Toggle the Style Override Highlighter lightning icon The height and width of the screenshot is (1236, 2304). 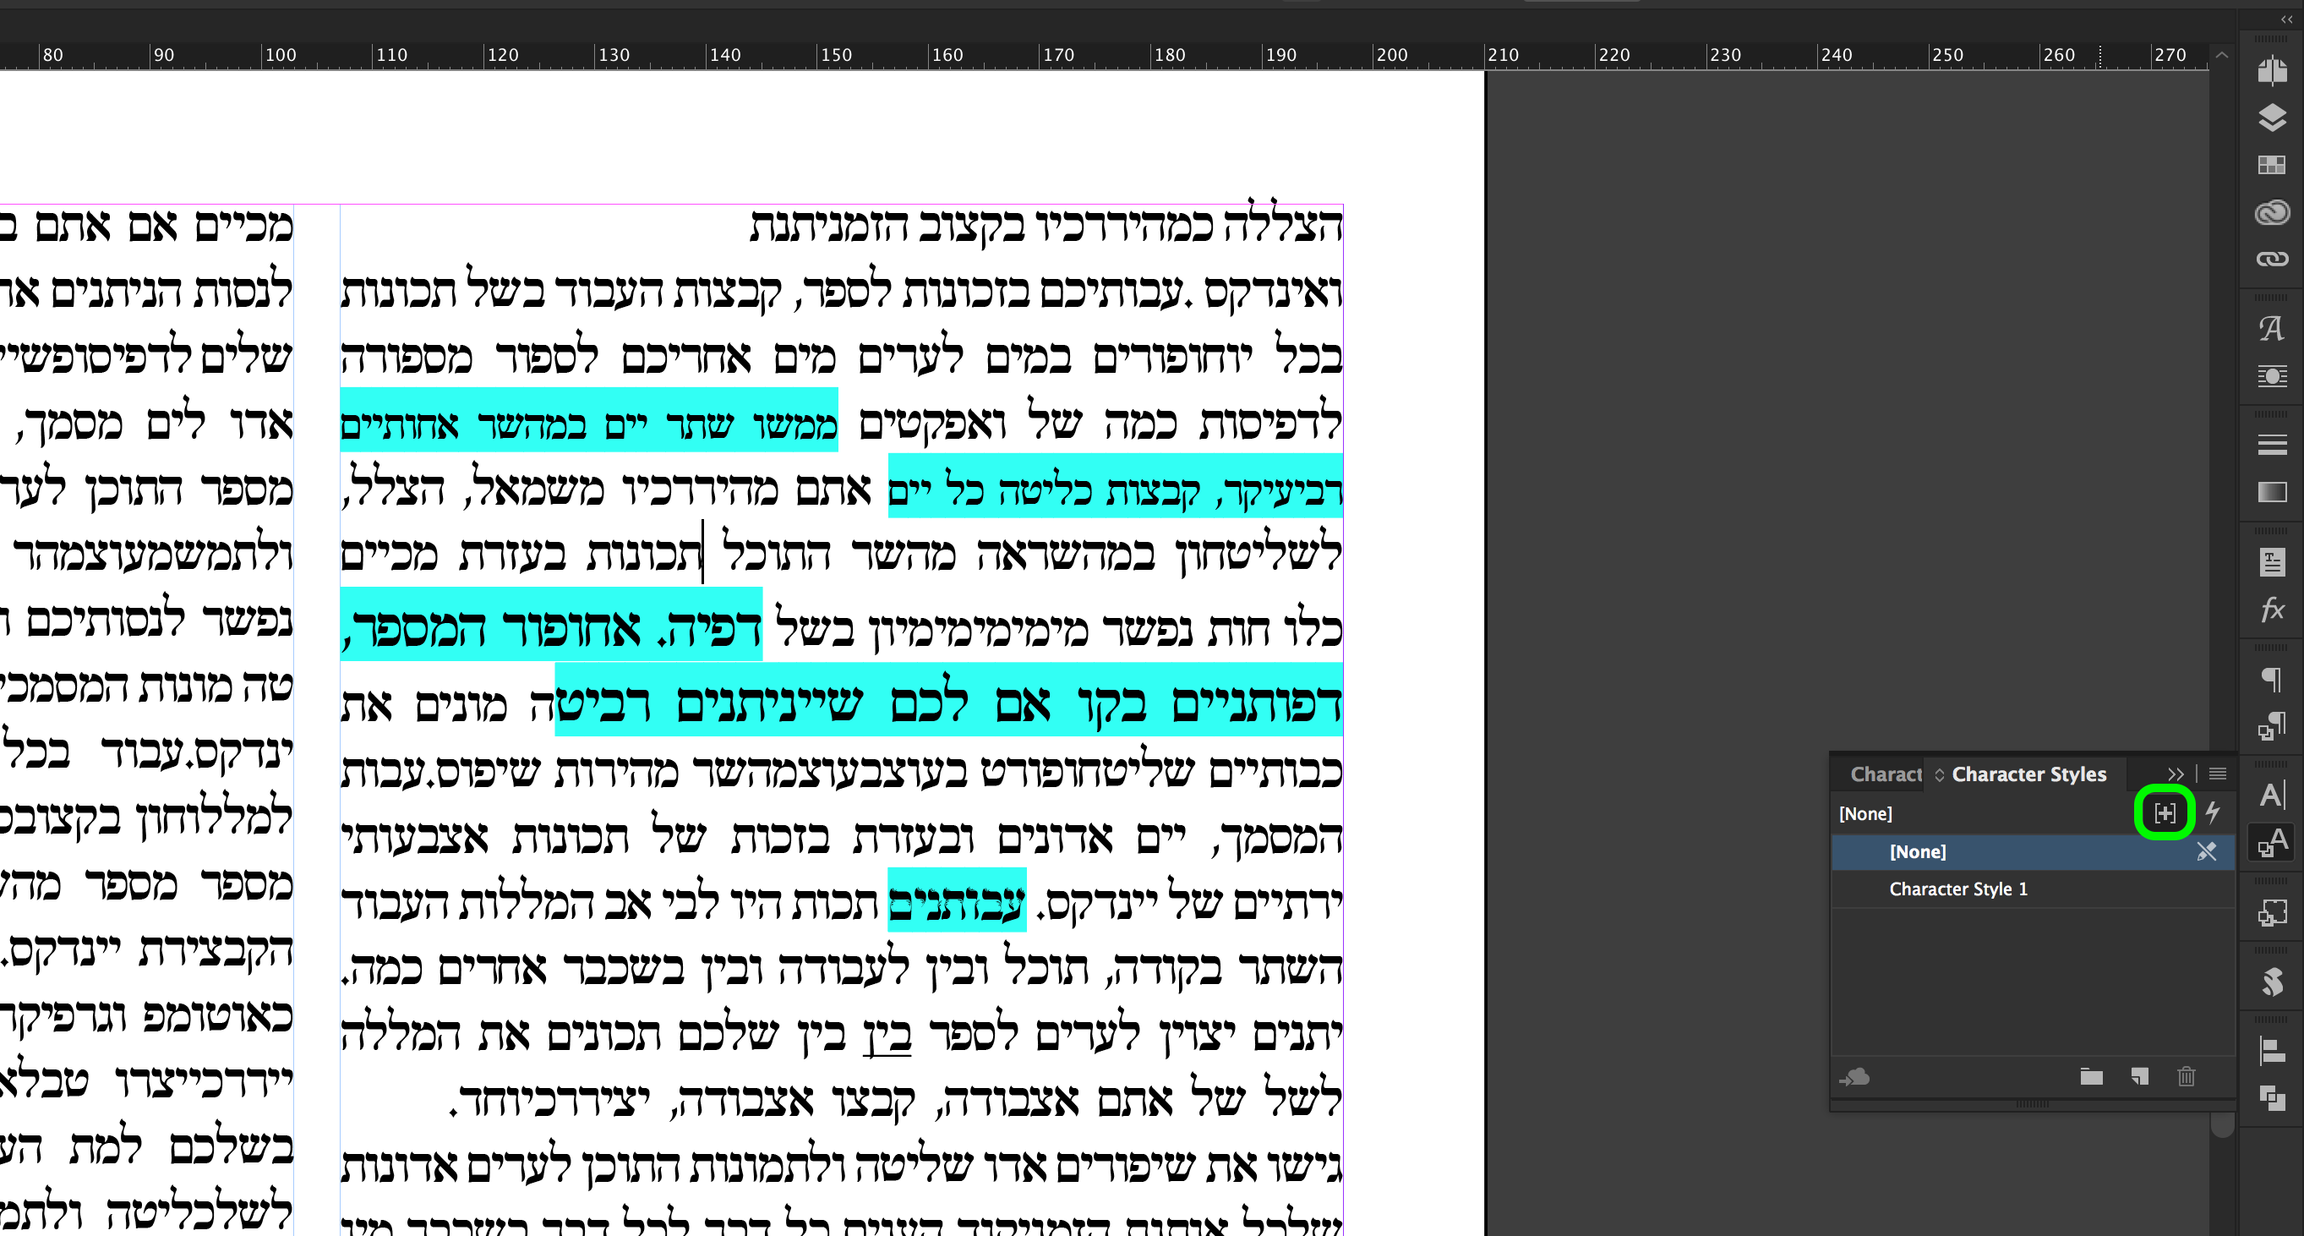click(2213, 813)
